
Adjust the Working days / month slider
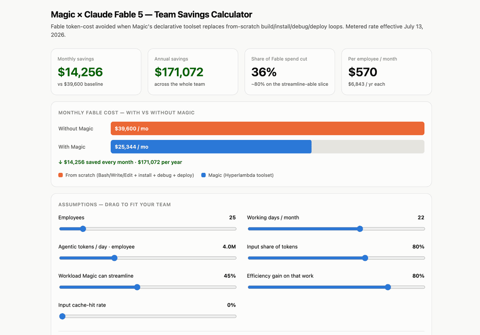click(336, 229)
